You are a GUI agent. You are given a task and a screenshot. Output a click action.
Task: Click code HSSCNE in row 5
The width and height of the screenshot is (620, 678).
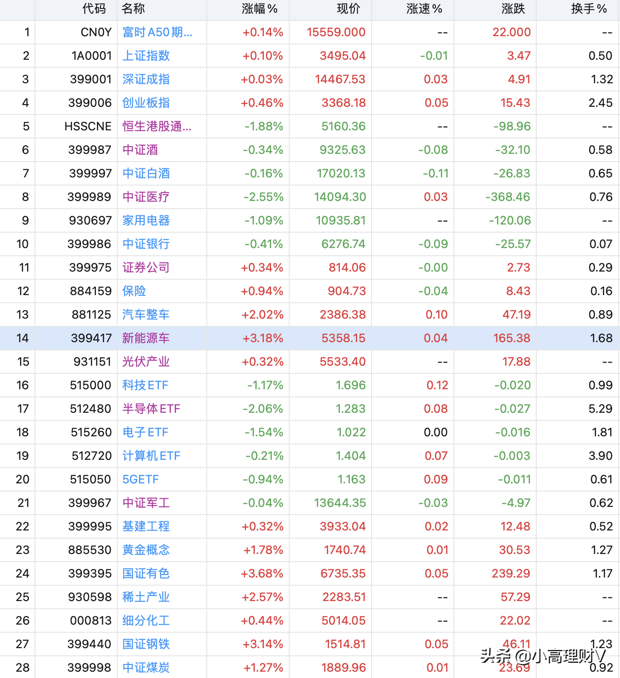pyautogui.click(x=88, y=126)
